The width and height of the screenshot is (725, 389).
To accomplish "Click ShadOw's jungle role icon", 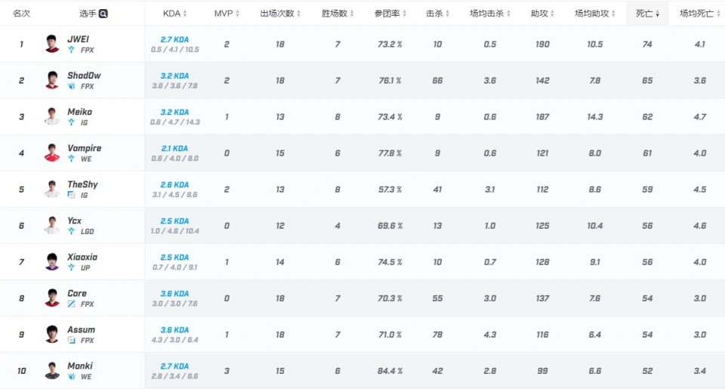I will 71,86.
